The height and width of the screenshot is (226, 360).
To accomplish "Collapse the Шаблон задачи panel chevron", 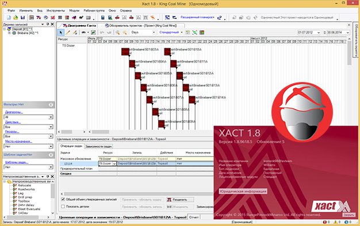I will coord(51,155).
